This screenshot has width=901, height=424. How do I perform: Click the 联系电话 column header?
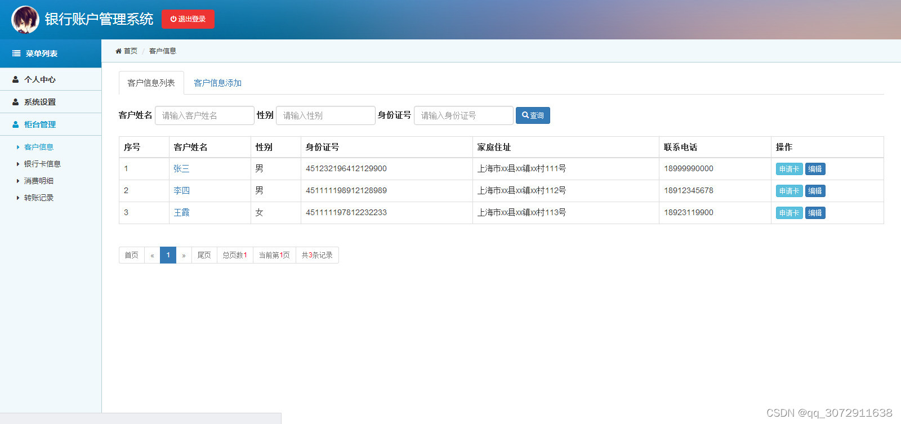[680, 147]
